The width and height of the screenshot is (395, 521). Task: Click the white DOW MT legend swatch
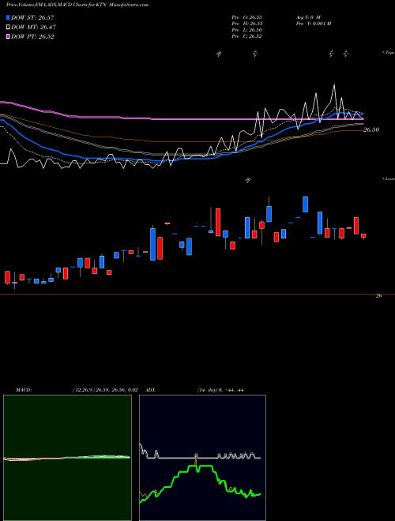click(x=9, y=28)
